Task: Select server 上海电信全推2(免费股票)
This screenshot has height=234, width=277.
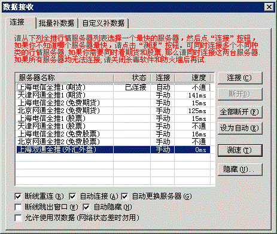Action: (113, 134)
